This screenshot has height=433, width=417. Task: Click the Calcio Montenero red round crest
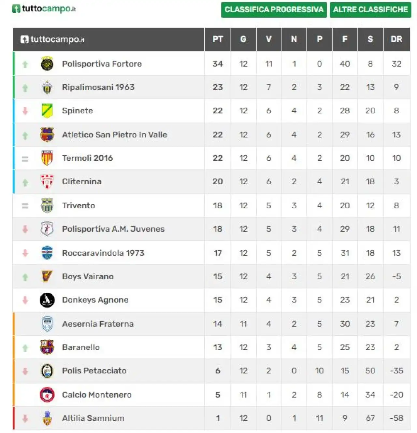(x=47, y=395)
